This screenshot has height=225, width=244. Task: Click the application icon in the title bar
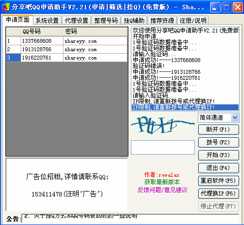6,7
